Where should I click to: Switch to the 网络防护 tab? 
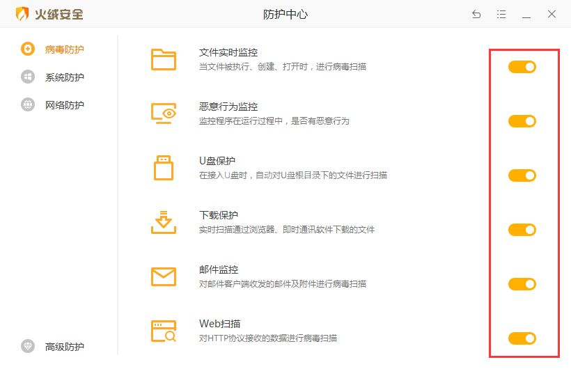[x=65, y=105]
